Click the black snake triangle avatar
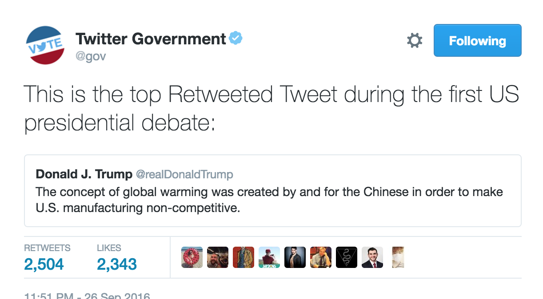 (347, 257)
